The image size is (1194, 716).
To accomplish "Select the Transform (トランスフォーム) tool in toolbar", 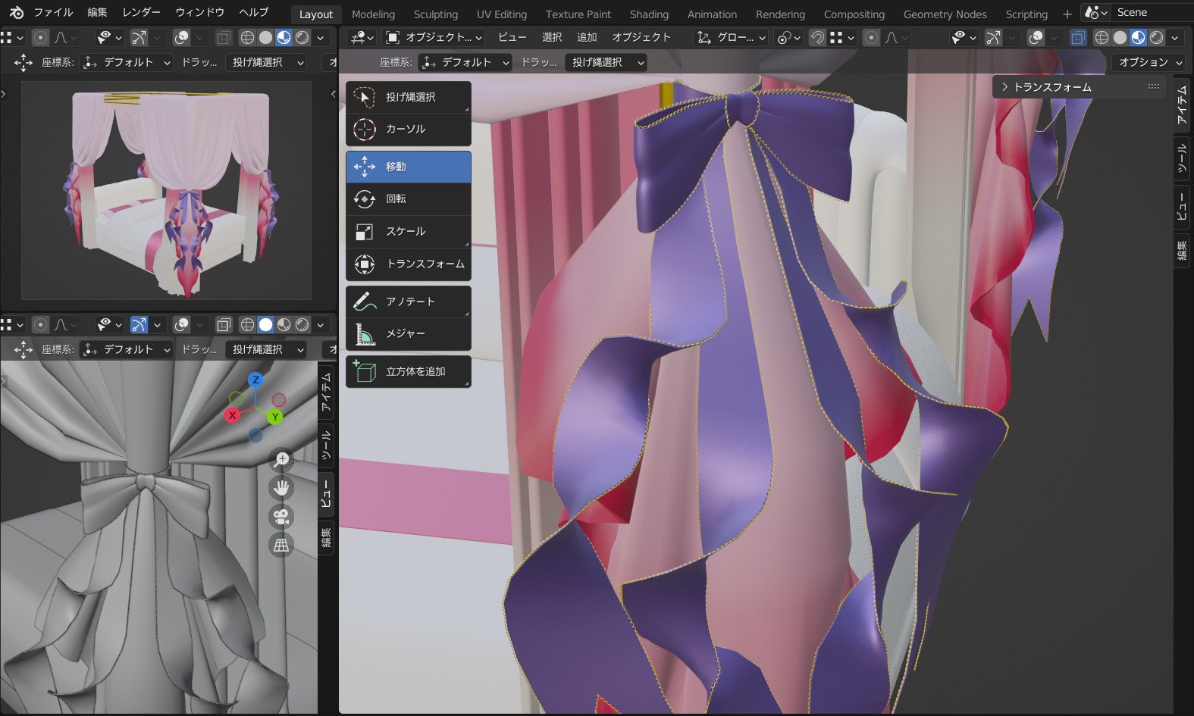I will coord(408,264).
